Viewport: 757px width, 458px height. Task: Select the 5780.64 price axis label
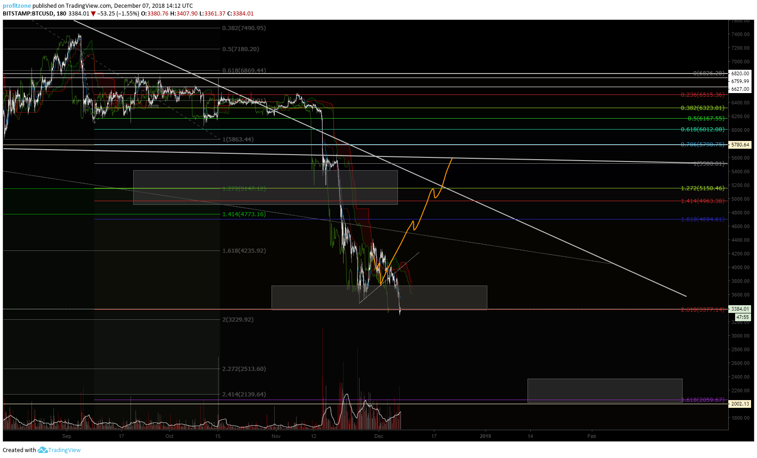740,145
